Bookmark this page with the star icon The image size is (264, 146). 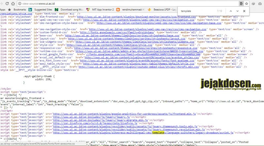pyautogui.click(x=247, y=4)
